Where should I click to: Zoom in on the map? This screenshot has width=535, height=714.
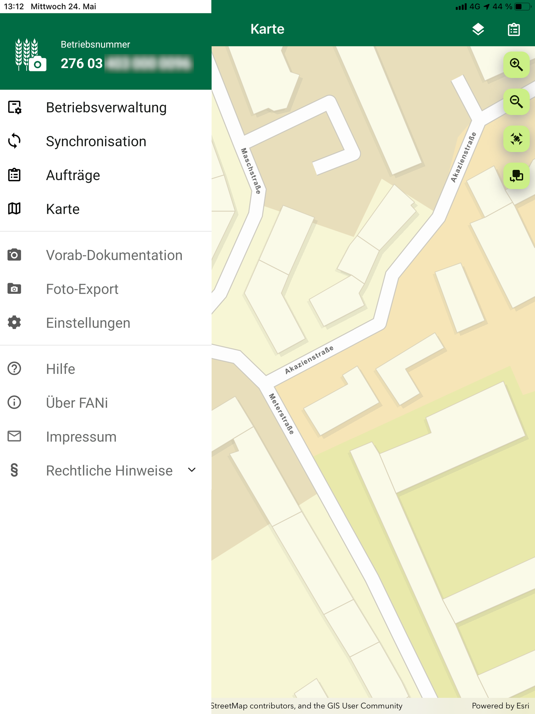[x=516, y=65]
